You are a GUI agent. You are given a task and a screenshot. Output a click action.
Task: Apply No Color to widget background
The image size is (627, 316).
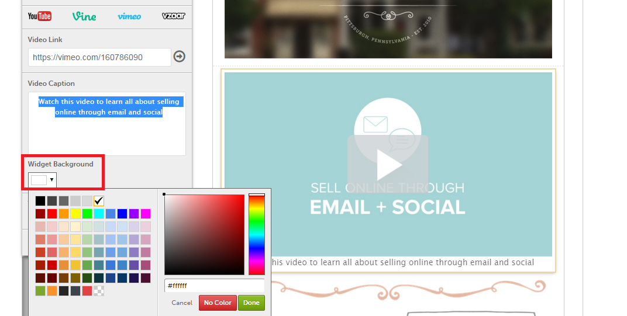(x=218, y=303)
